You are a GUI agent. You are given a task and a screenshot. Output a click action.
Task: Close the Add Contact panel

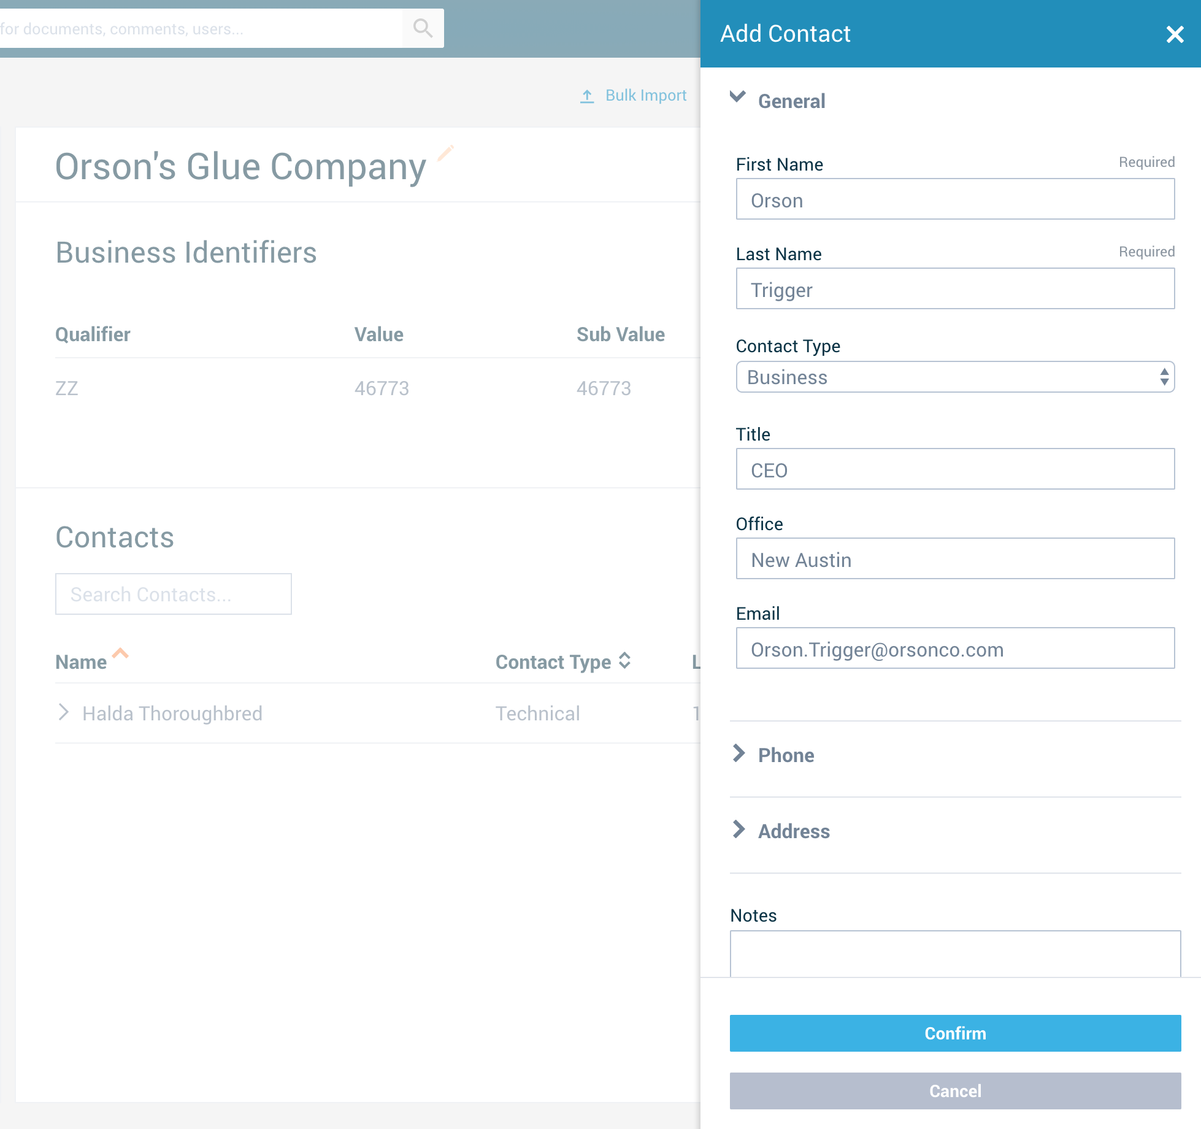[1175, 34]
